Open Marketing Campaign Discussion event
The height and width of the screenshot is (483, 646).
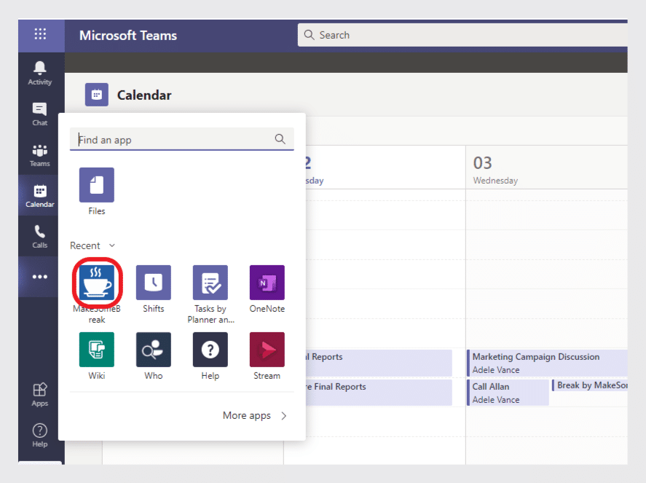(548, 363)
